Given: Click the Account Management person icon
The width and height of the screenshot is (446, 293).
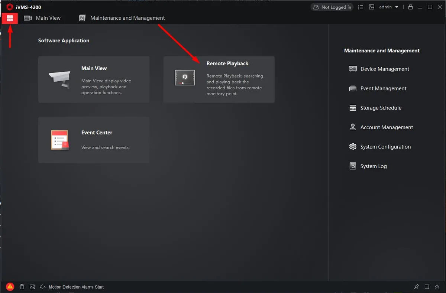Looking at the screenshot, I should [x=353, y=127].
